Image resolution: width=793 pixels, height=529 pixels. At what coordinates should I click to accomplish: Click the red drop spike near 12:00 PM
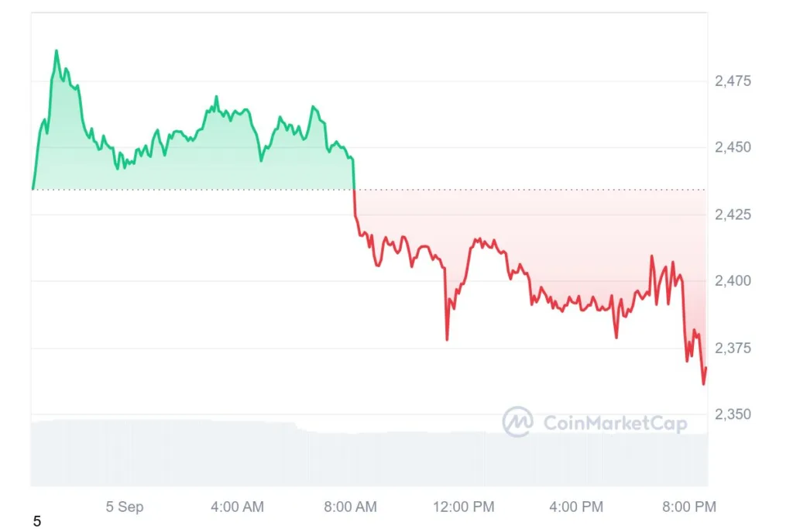tap(447, 338)
